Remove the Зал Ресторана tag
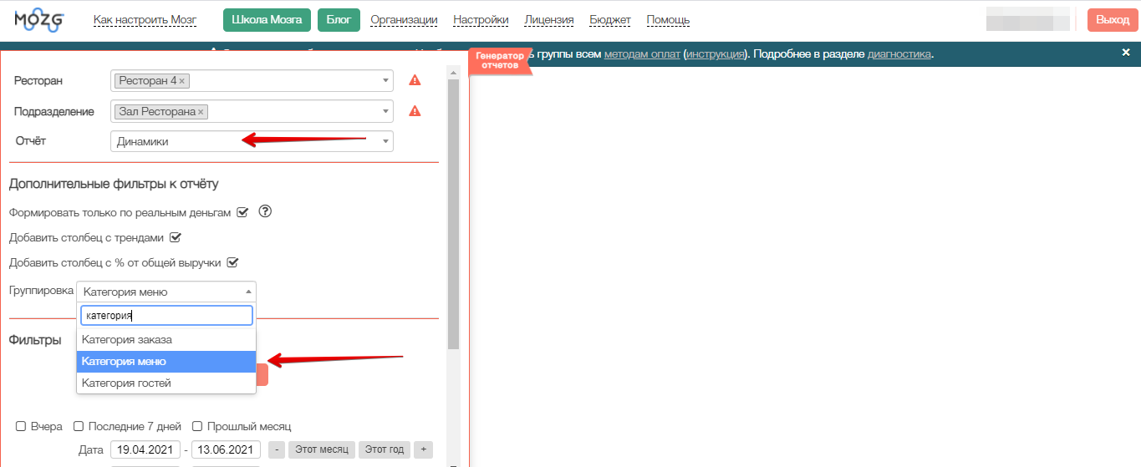Viewport: 1141px width, 467px height. (x=201, y=112)
